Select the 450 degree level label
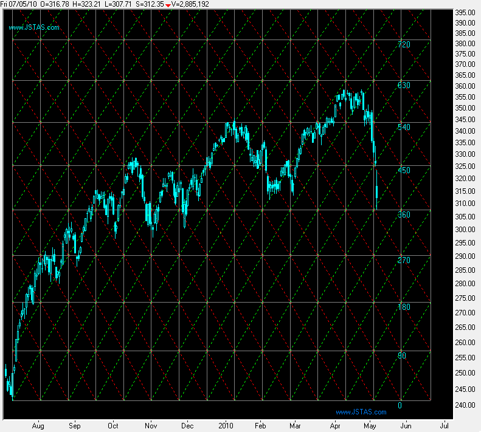Viewport: 481px width, 432px height. click(403, 171)
